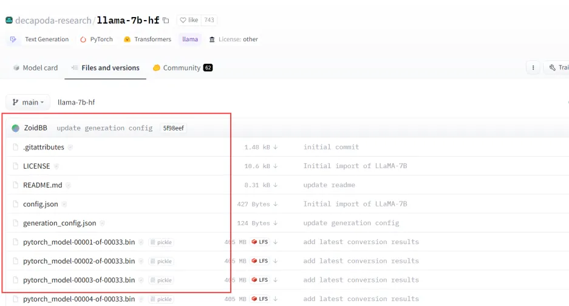
Task: Click safe-scan shield icon next to .gitattributes
Action: click(70, 148)
